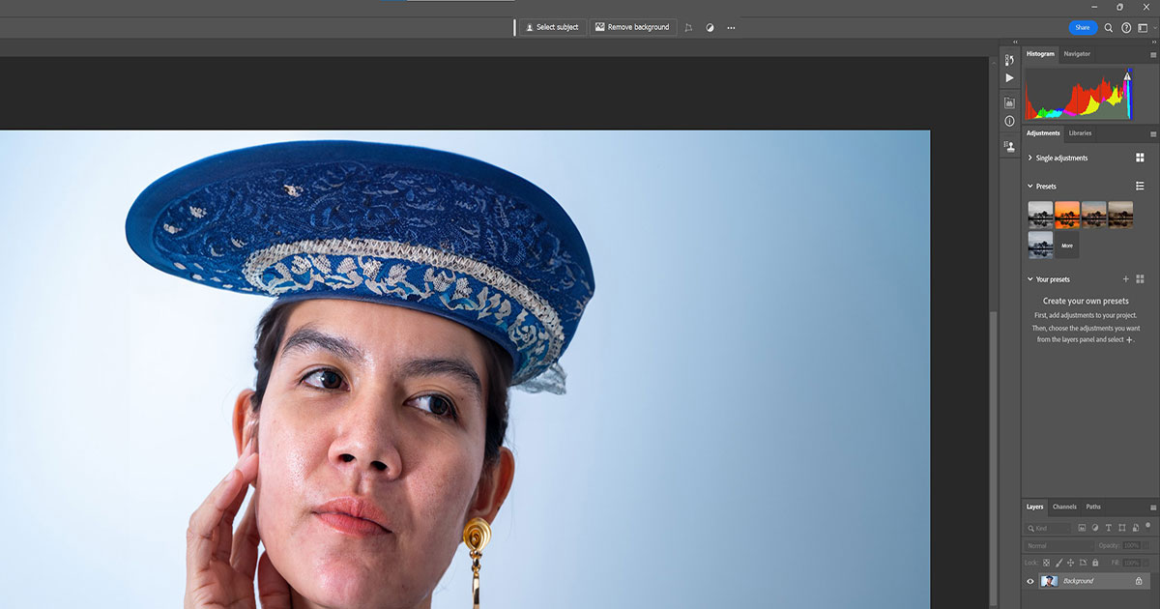The width and height of the screenshot is (1160, 609).
Task: Open the more options ellipsis in the contextual taskbar
Action: (731, 27)
